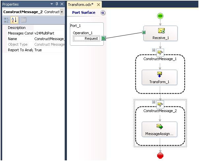The width and height of the screenshot is (199, 161).
Task: Click the Port Surface header label
Action: [84, 12]
